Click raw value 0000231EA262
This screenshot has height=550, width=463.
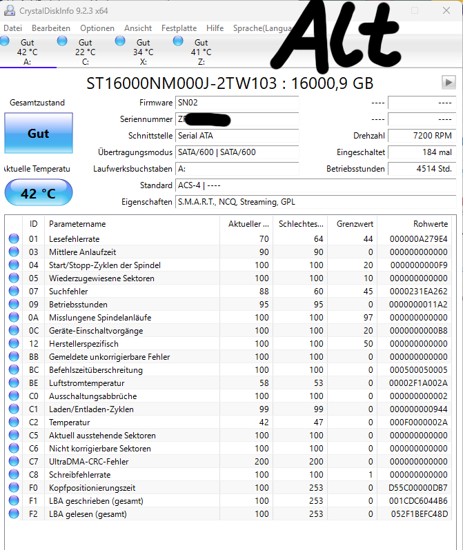418,292
